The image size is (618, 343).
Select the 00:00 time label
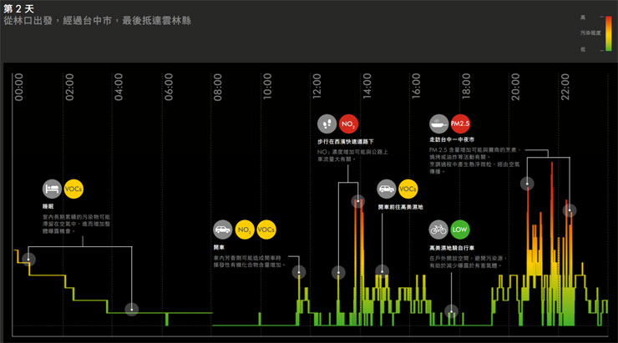[x=19, y=87]
